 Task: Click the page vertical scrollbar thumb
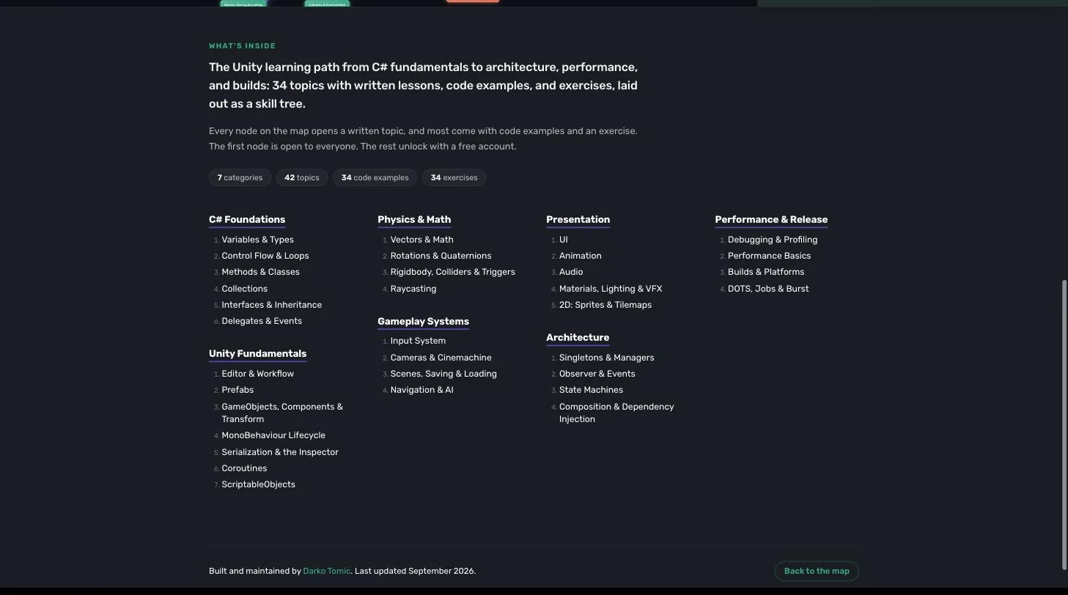1064,425
